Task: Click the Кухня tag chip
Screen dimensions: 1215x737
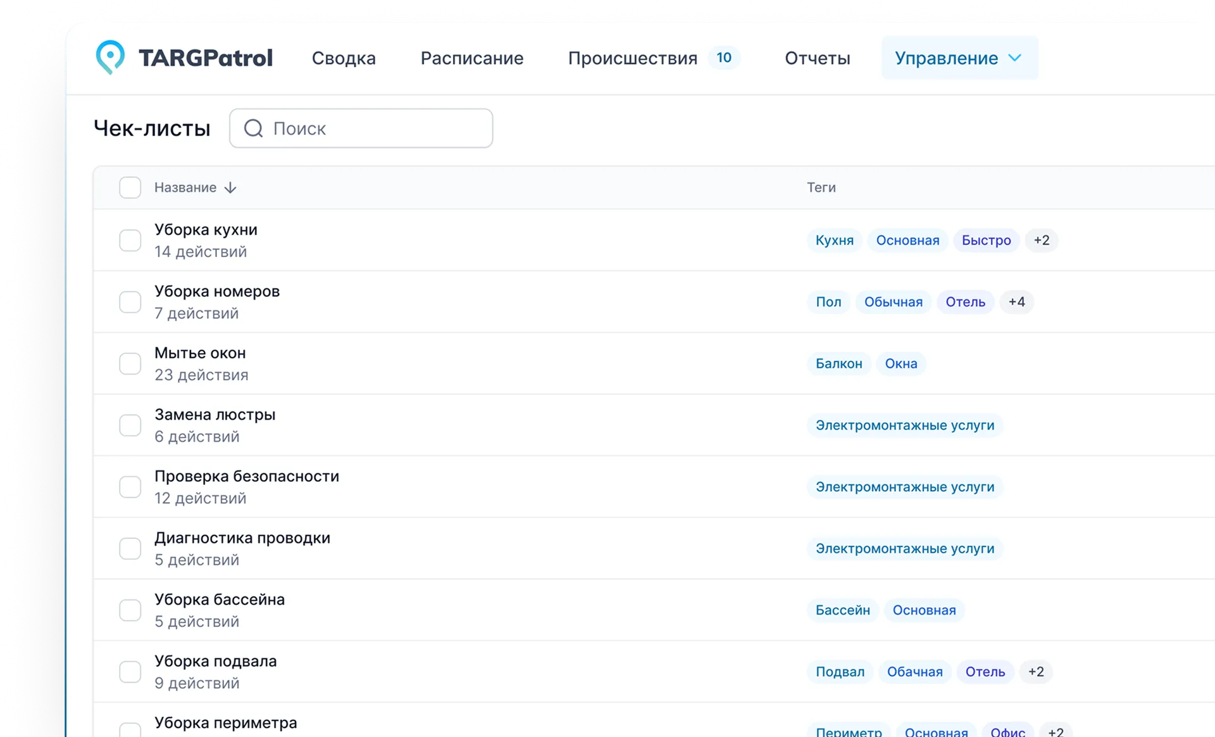Action: point(834,241)
